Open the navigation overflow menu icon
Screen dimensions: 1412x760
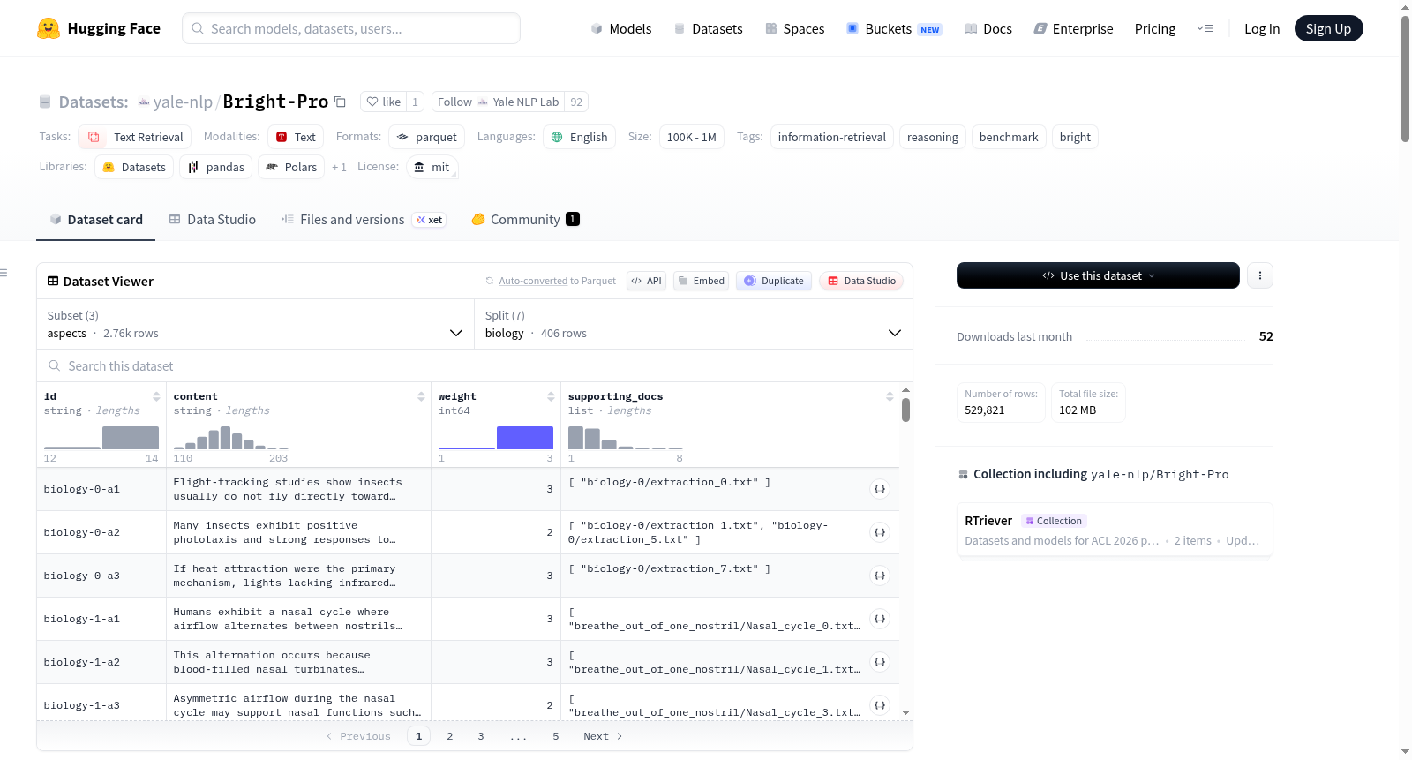coord(1205,28)
